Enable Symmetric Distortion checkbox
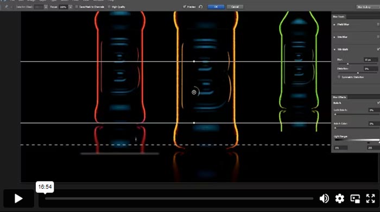This screenshot has width=380, height=212. tap(339, 77)
